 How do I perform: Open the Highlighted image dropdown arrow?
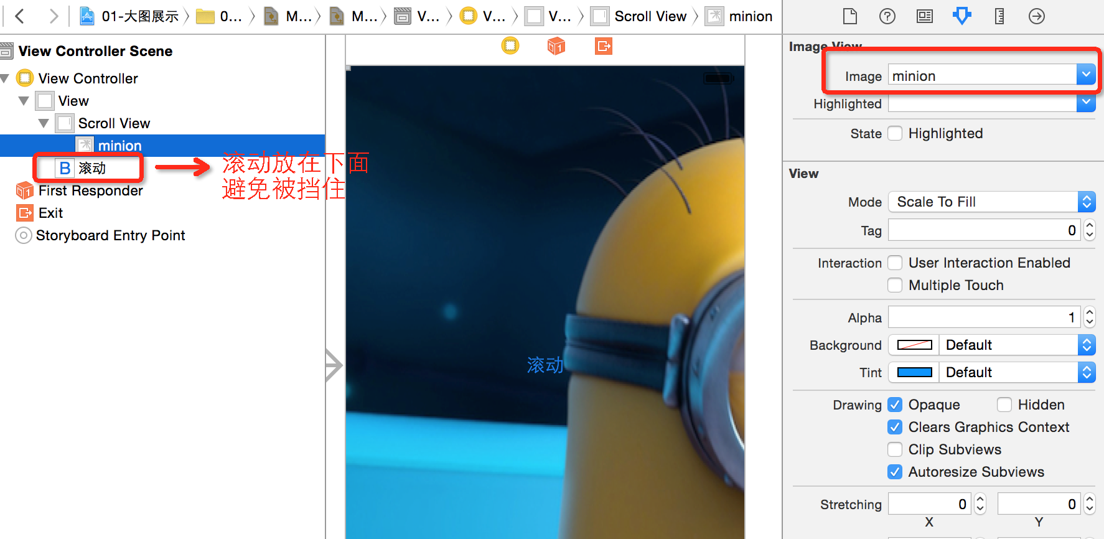(x=1086, y=103)
